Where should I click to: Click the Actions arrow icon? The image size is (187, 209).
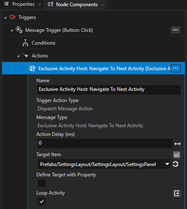(x=26, y=55)
